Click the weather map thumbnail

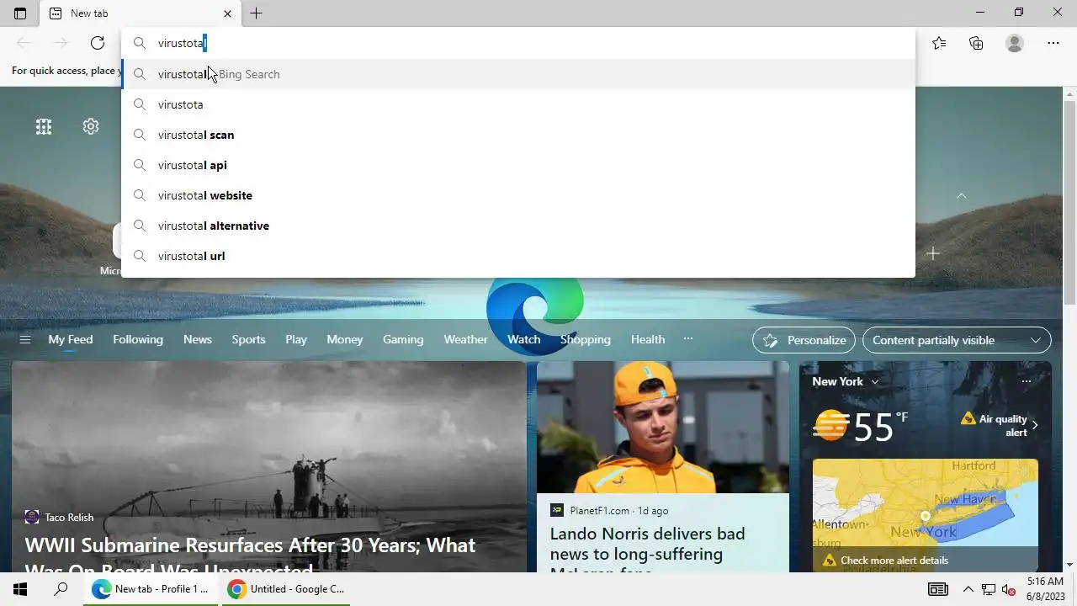926,503
